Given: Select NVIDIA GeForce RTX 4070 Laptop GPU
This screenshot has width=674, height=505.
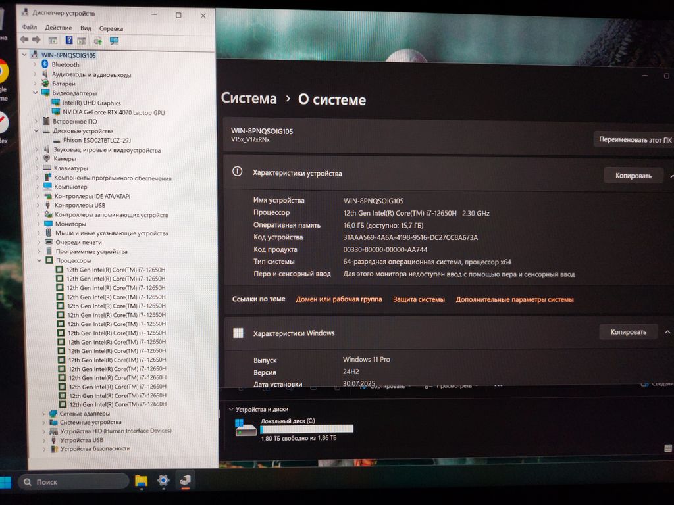Looking at the screenshot, I should (113, 112).
